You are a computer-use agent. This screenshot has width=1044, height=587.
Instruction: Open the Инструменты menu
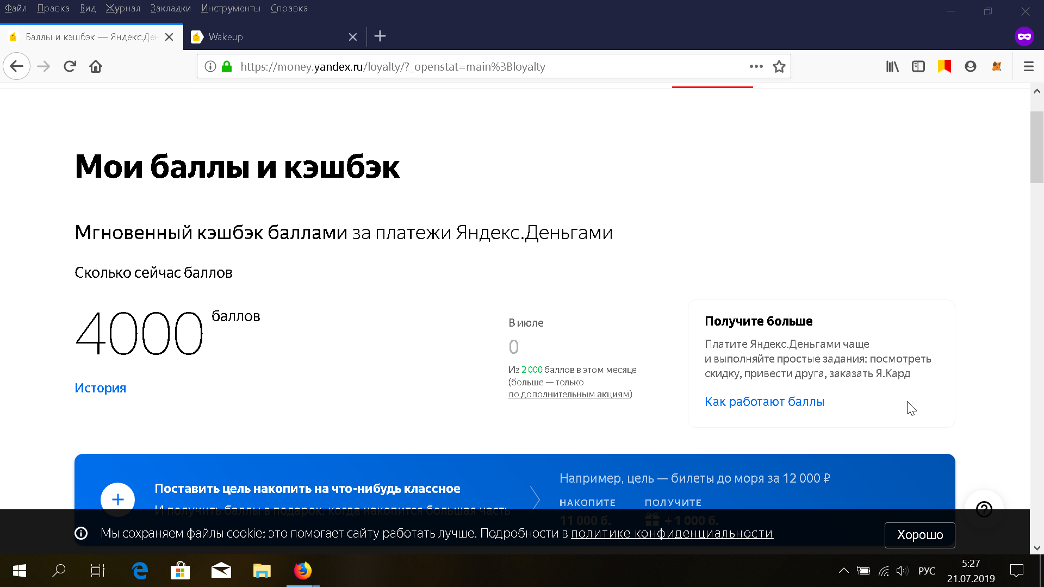[231, 8]
